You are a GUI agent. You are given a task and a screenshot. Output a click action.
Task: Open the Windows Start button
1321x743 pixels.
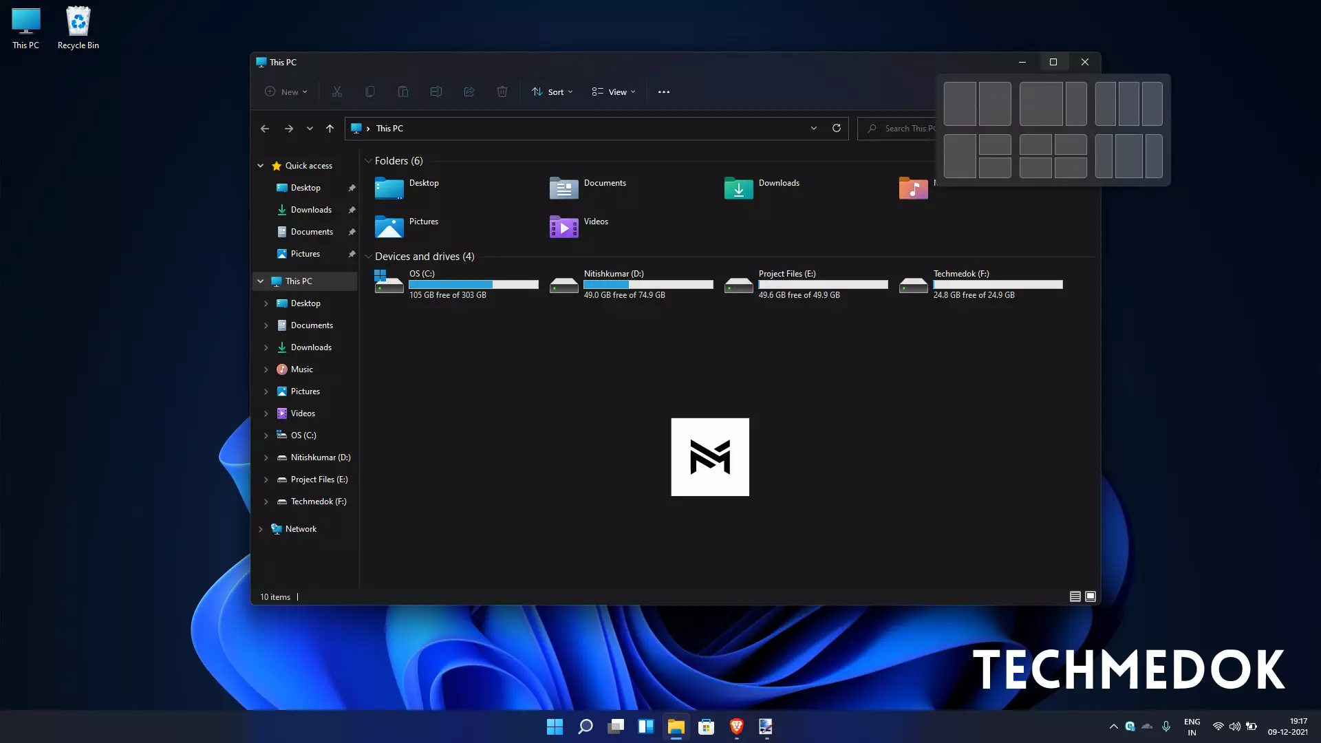click(555, 726)
